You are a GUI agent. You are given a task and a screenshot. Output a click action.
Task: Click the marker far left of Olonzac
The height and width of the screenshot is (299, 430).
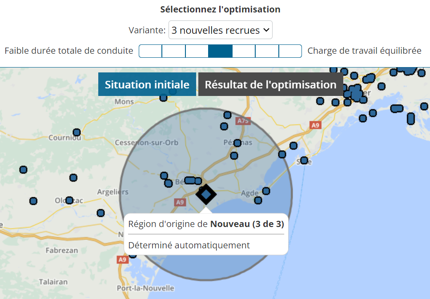coord(33,201)
